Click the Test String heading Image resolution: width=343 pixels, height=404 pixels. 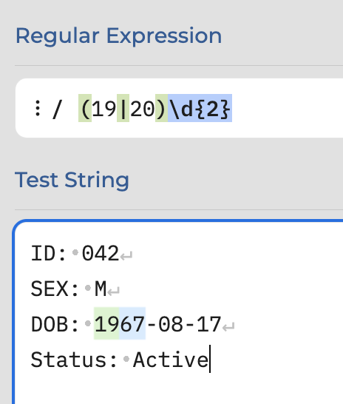coord(72,180)
